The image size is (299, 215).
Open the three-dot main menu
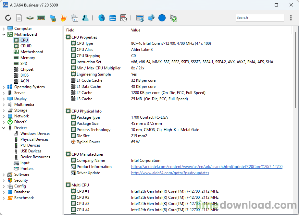click(x=291, y=18)
